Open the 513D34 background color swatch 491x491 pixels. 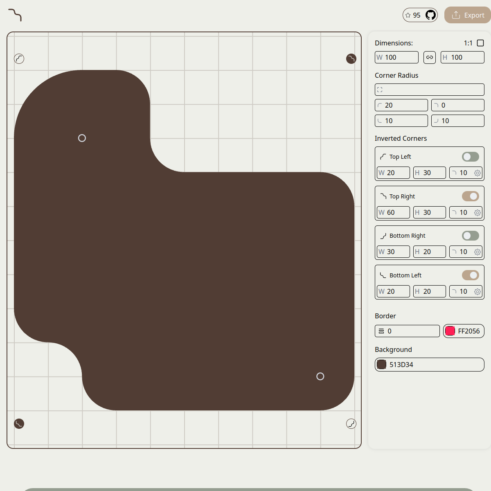(382, 365)
